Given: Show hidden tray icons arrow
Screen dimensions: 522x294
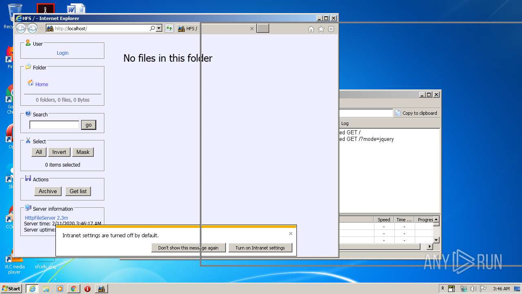Looking at the screenshot, I should pos(442,289).
